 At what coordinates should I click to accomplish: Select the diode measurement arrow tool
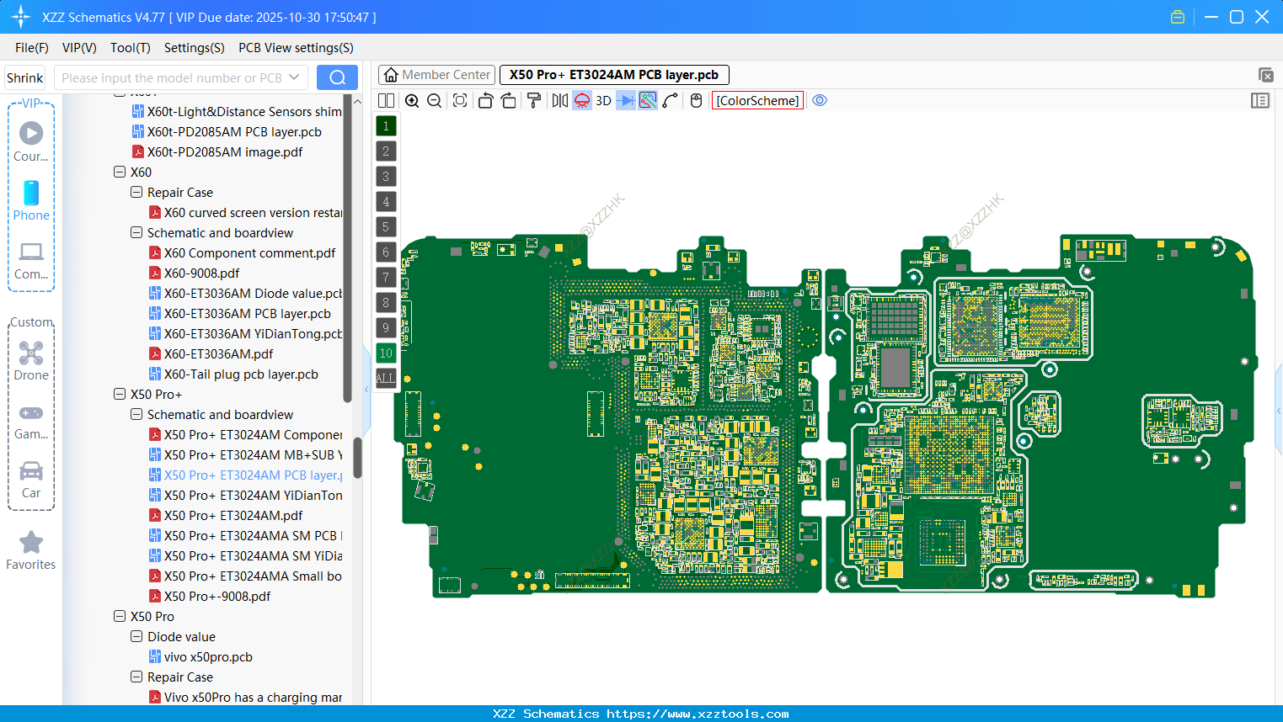627,100
